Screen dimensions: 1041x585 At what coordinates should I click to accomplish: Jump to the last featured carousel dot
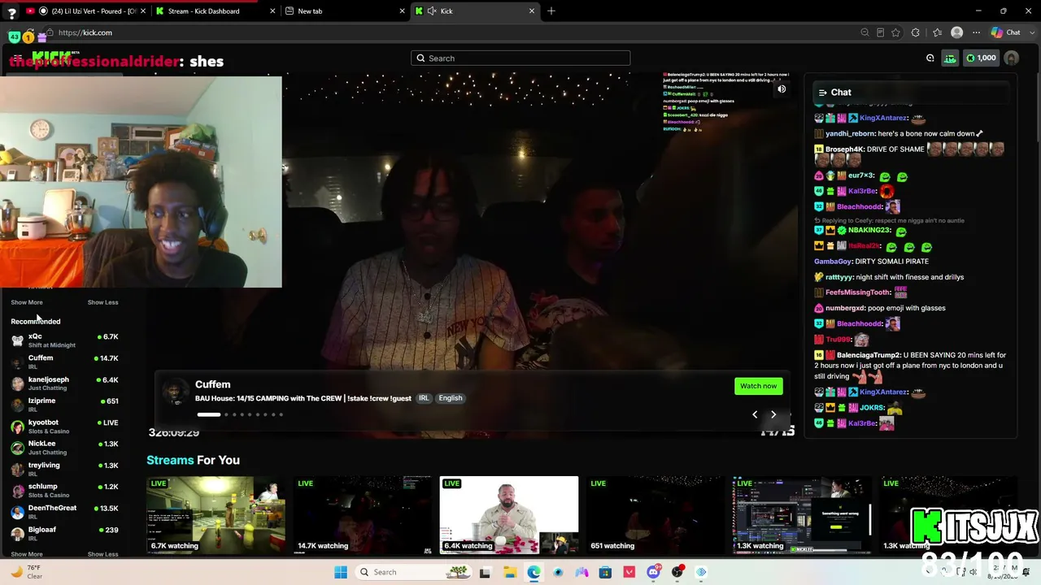(281, 414)
